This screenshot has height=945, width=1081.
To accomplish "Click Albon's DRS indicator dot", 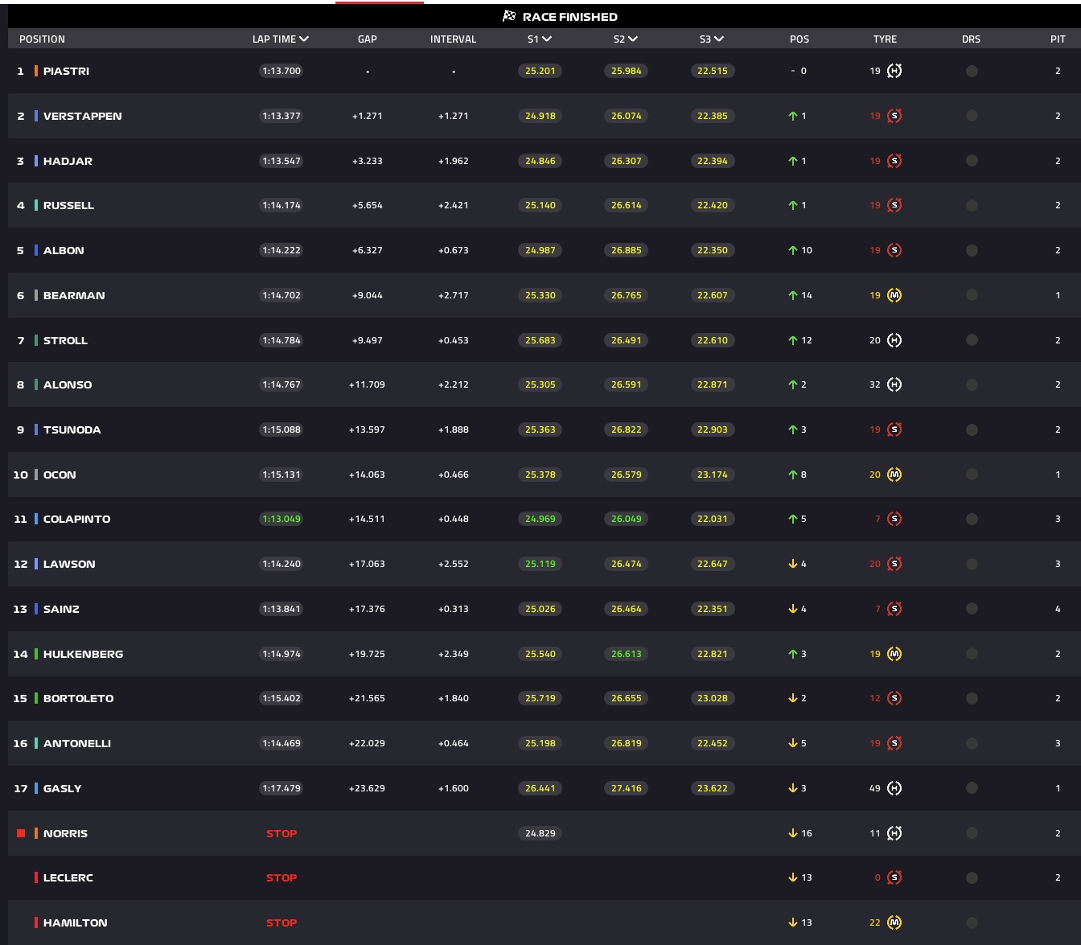I will coord(972,250).
